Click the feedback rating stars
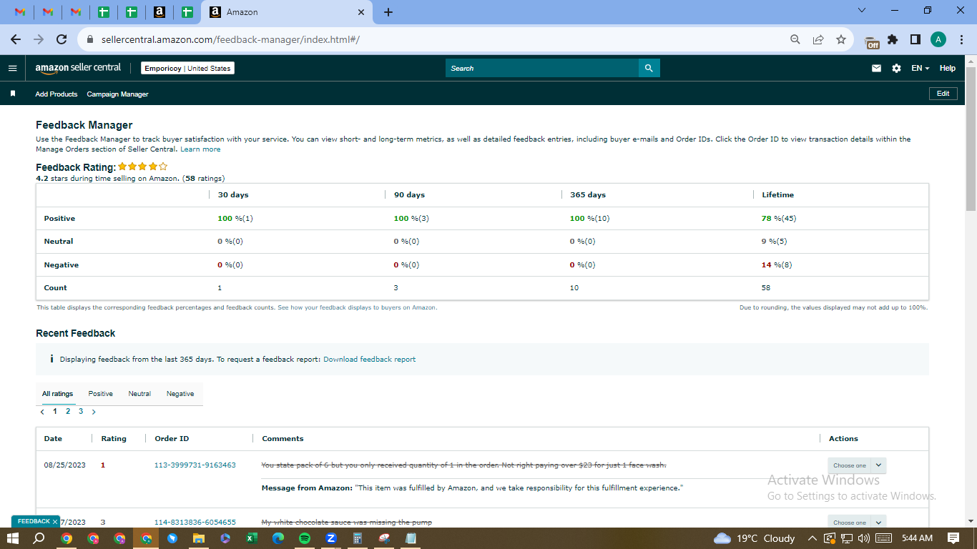 click(142, 167)
